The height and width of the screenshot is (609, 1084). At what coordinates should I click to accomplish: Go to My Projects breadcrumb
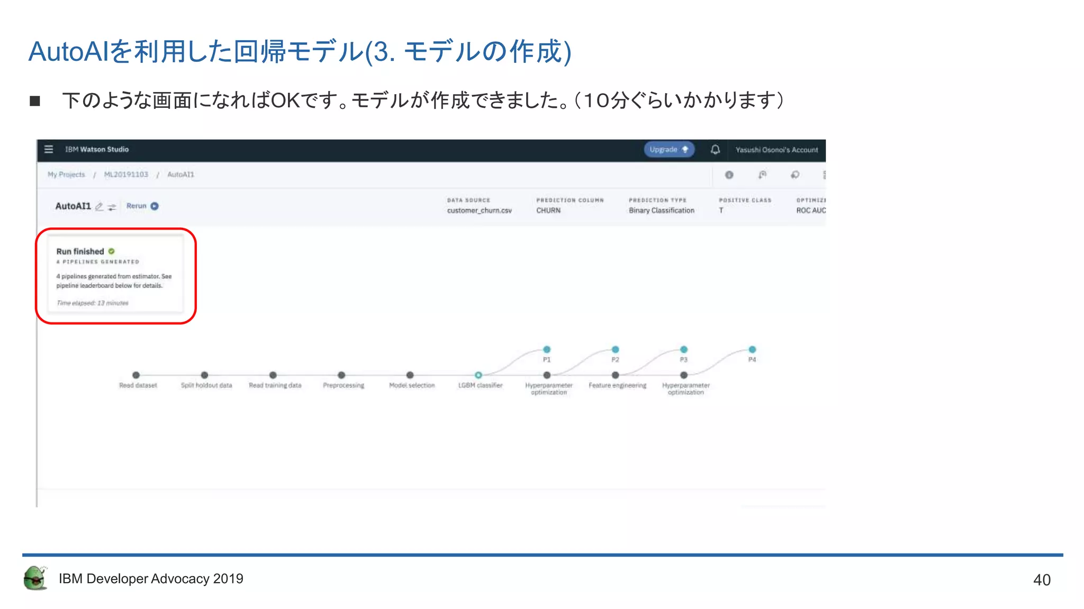click(66, 174)
